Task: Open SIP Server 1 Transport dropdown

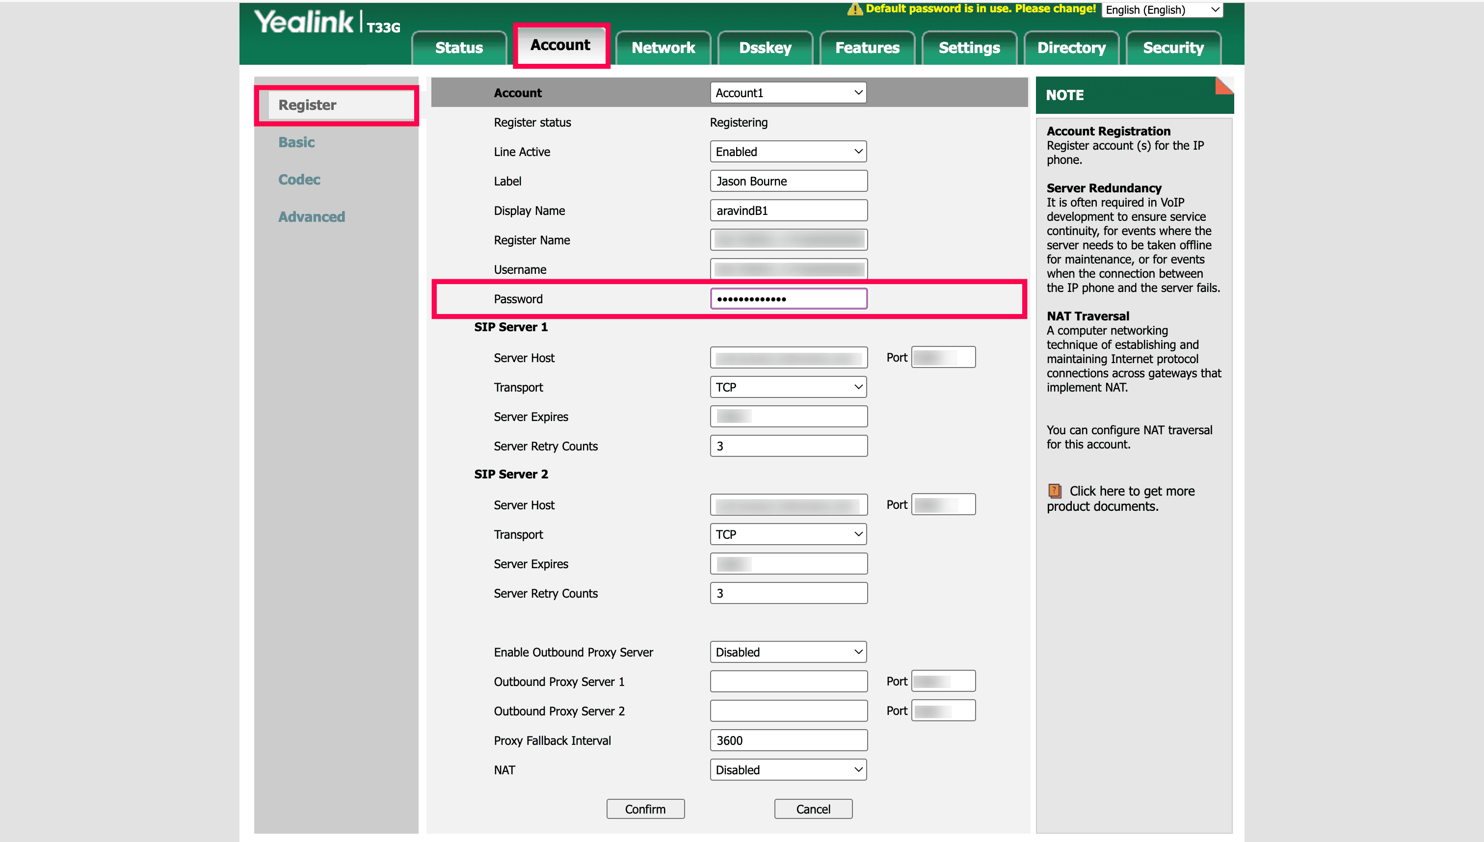Action: (788, 387)
